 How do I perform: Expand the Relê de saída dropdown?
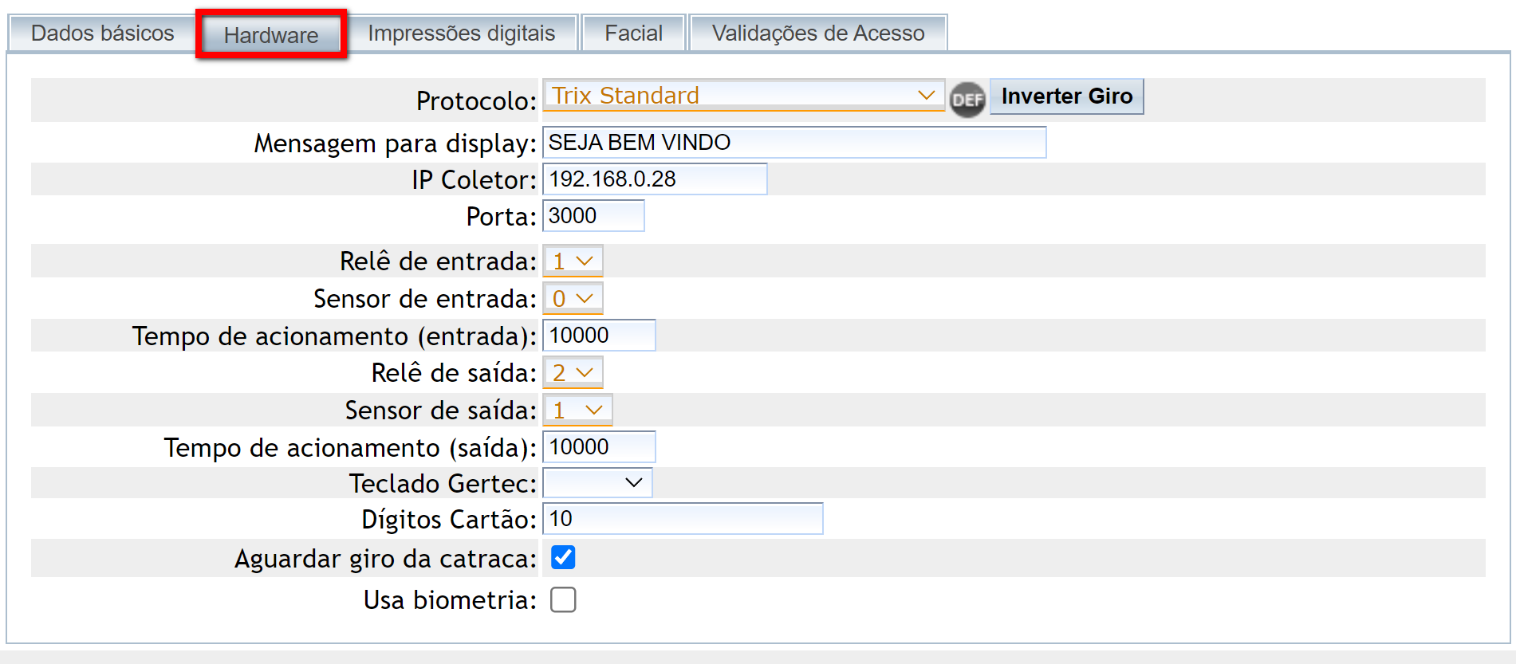(x=573, y=373)
